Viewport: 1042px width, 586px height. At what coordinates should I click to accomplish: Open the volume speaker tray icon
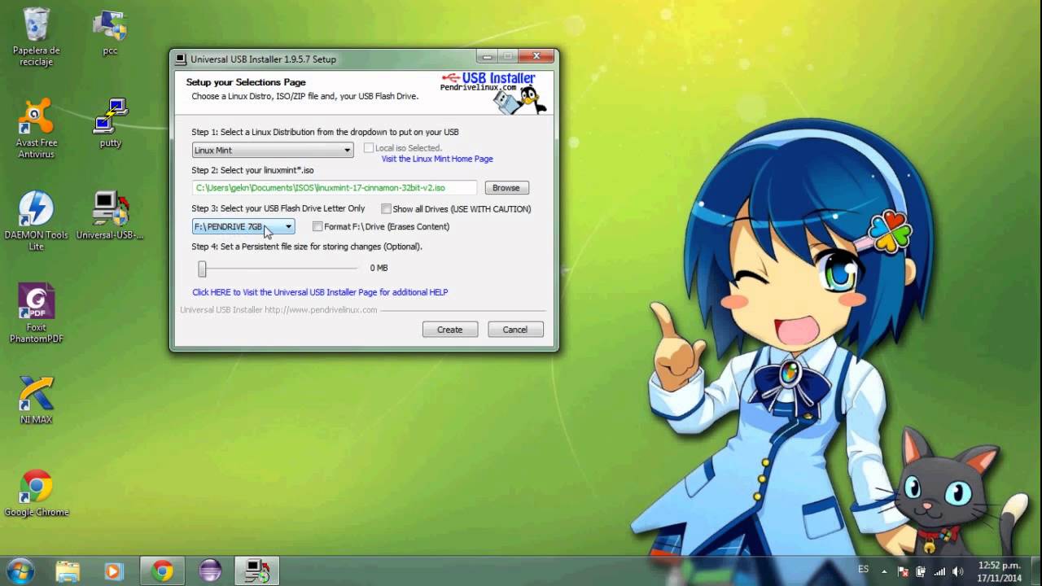(x=958, y=571)
